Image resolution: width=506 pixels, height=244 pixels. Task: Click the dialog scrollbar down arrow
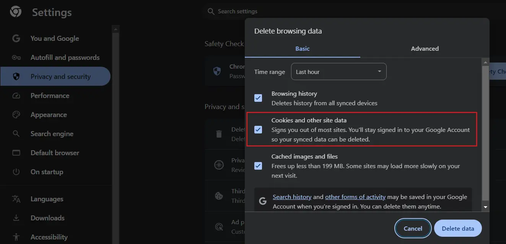click(x=485, y=207)
